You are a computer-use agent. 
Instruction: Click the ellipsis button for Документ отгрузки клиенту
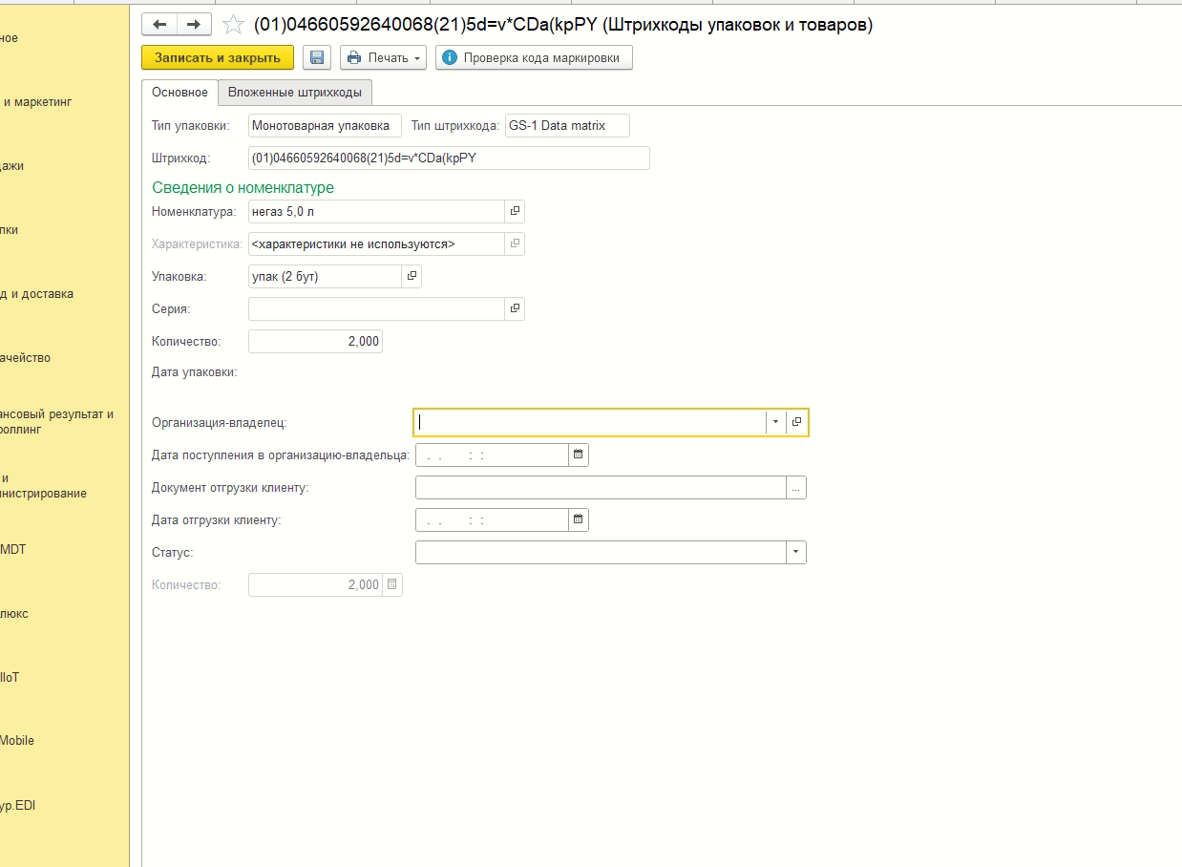796,488
